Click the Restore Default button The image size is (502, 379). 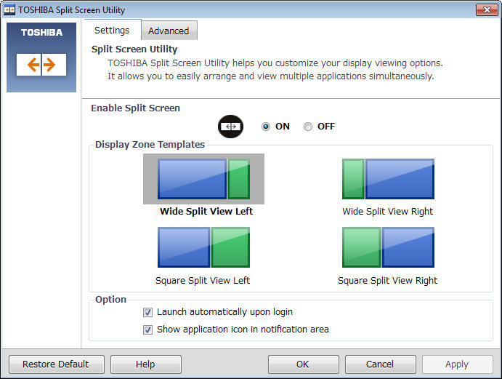57,364
